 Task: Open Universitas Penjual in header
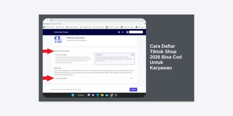(x=61, y=32)
